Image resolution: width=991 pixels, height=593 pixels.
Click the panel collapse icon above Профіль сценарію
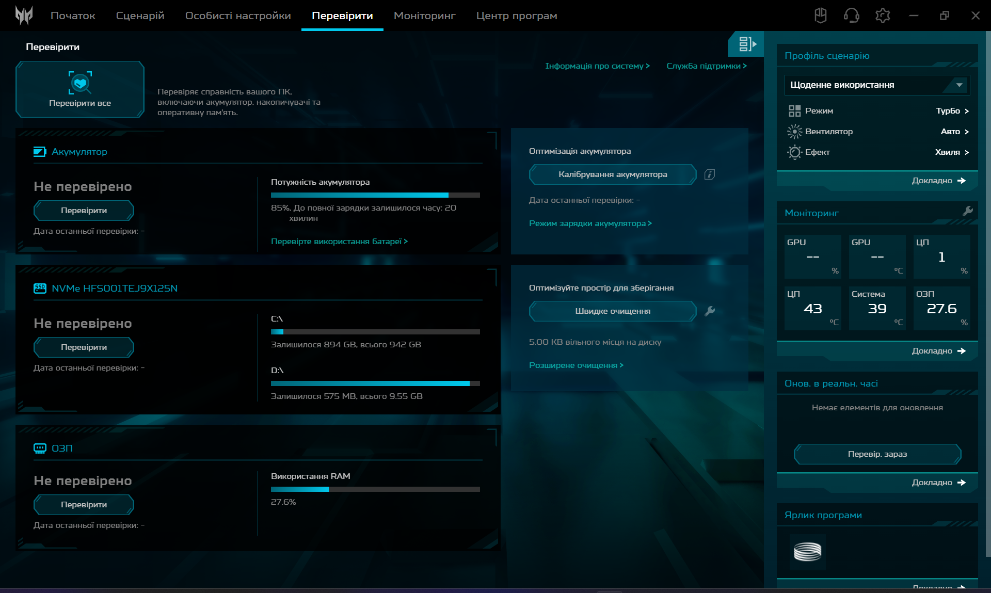click(746, 44)
